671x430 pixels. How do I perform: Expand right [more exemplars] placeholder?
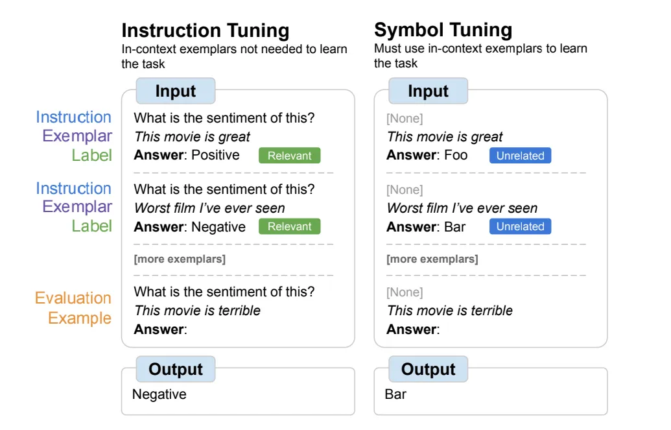(x=432, y=259)
